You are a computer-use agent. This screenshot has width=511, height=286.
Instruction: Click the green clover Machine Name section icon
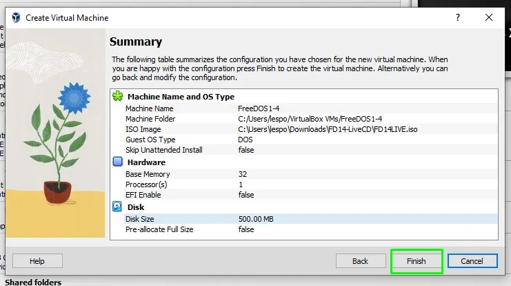pyautogui.click(x=118, y=96)
